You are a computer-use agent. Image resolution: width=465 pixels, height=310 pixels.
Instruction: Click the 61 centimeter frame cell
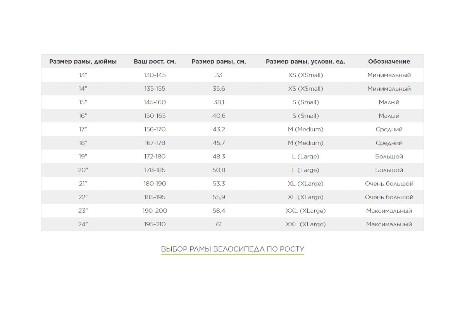point(219,224)
